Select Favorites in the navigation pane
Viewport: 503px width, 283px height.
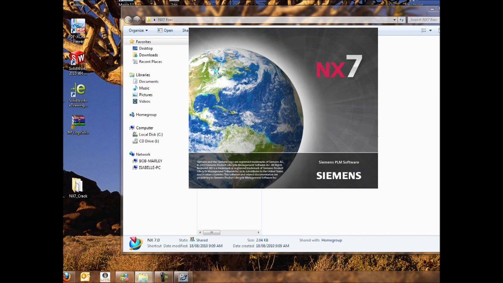(143, 42)
